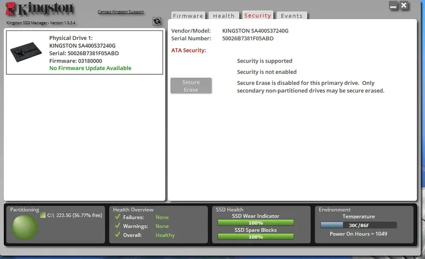This screenshot has width=425, height=259.
Task: Click the version 1.5.3.4 label
Action: coord(41,23)
